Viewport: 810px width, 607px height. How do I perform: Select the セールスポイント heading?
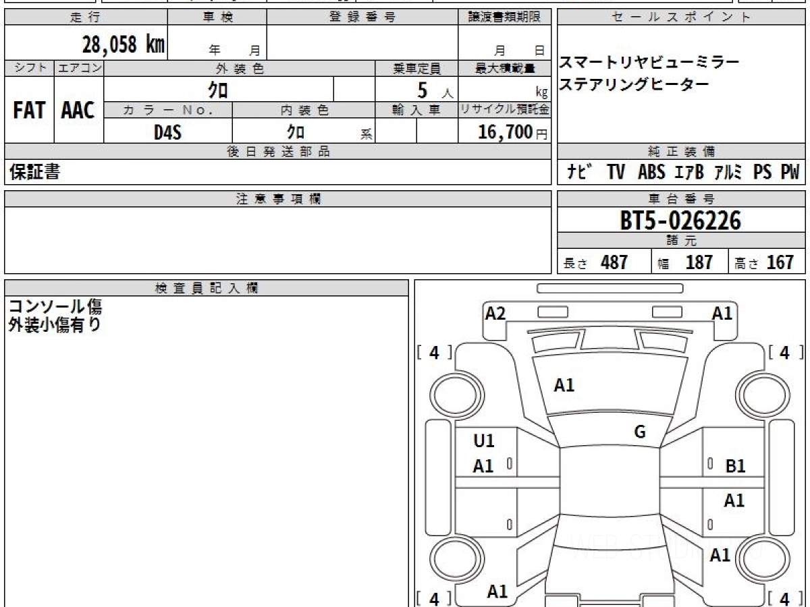682,18
